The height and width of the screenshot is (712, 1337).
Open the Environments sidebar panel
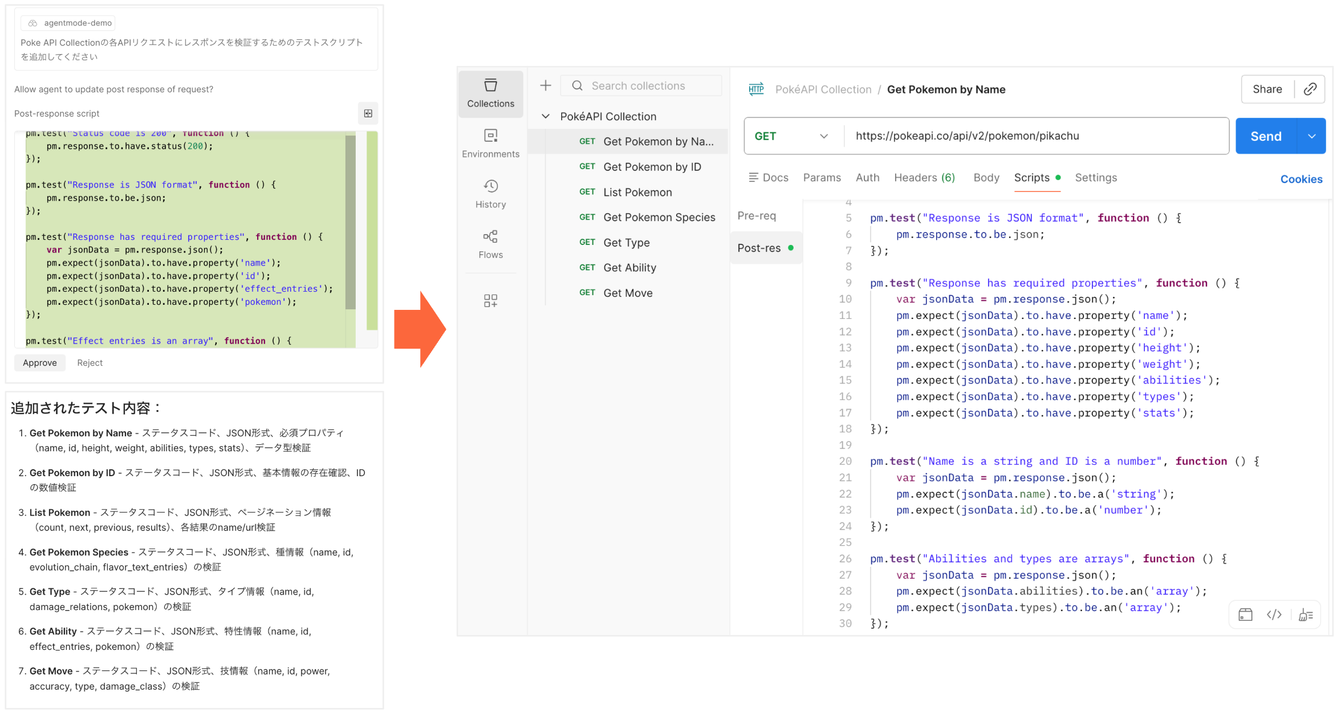[490, 144]
